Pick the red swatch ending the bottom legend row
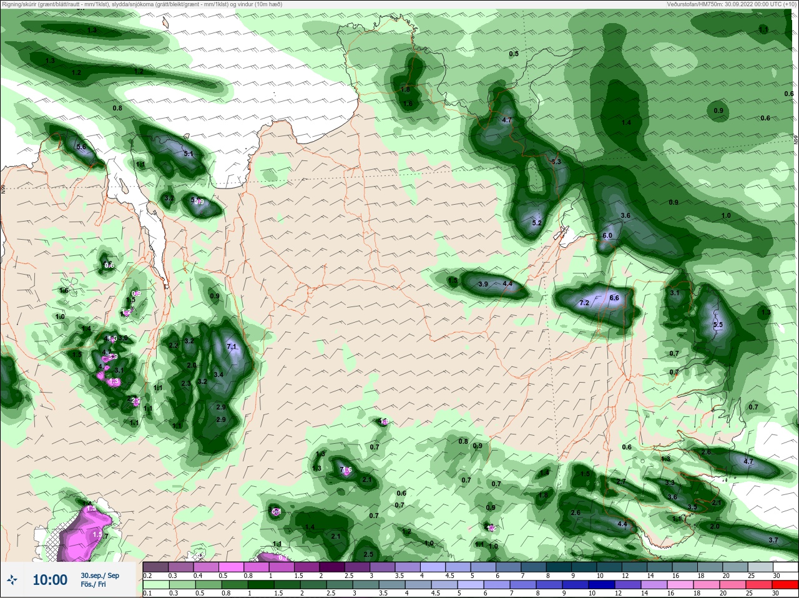This screenshot has height=598, width=799. [x=785, y=585]
